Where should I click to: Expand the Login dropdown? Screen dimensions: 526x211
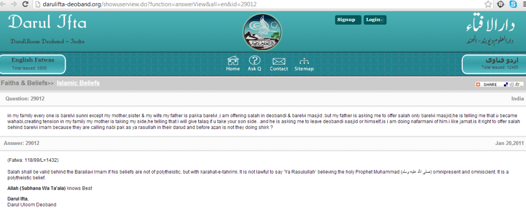[374, 20]
